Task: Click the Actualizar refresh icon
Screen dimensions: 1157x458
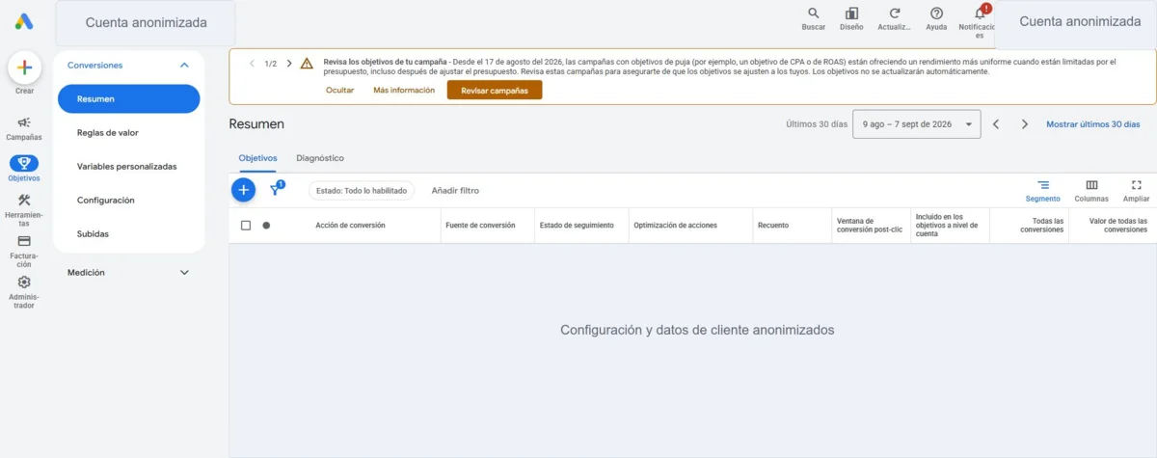Action: coord(895,13)
